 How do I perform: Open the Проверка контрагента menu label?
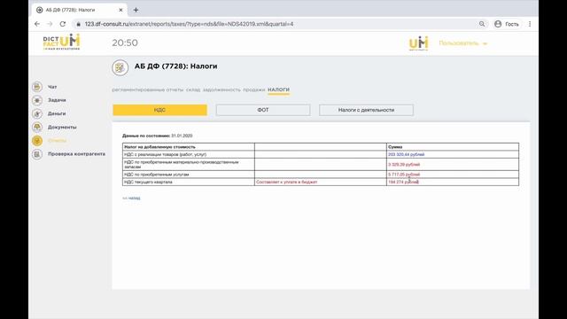(77, 154)
